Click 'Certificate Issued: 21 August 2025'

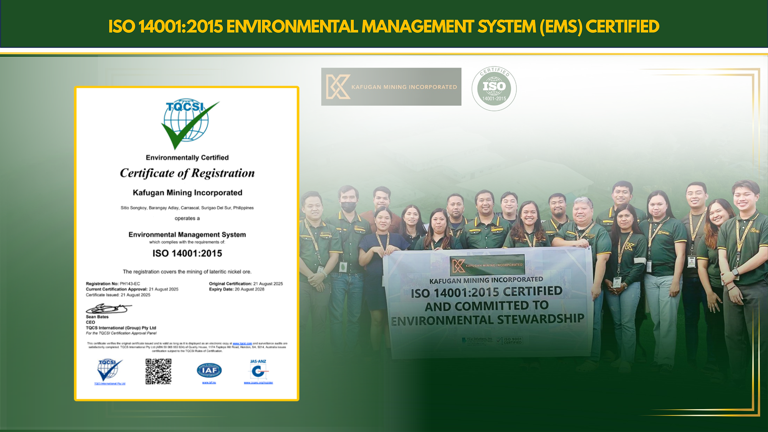click(x=118, y=295)
